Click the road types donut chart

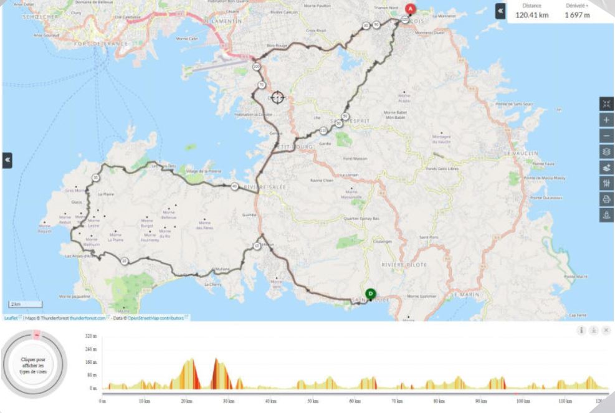(x=34, y=365)
